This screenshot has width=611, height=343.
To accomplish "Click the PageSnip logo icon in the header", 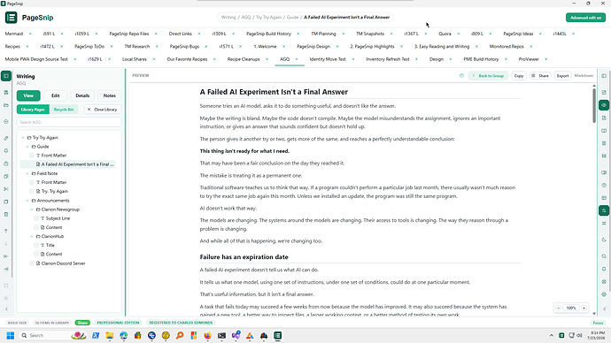I will click(11, 17).
